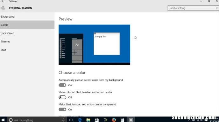Click the active Settings taskbar icon

131,120
